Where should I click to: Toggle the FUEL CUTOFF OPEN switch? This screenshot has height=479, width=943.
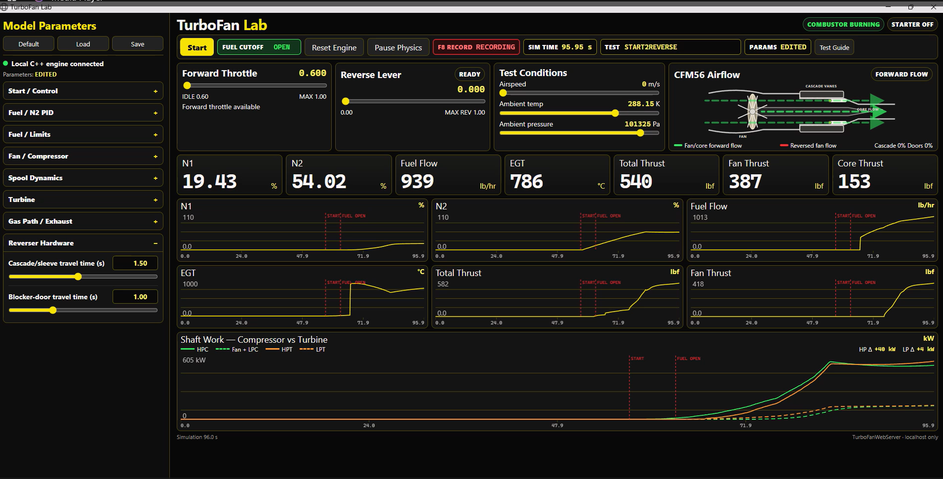tap(259, 47)
